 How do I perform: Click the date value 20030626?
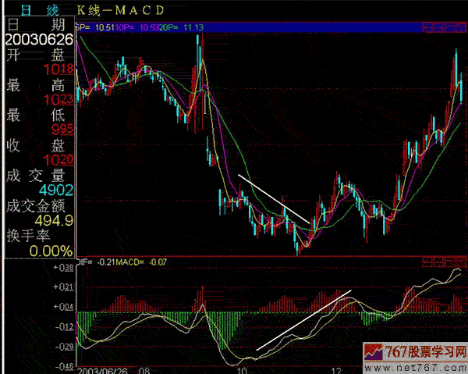[x=39, y=40]
